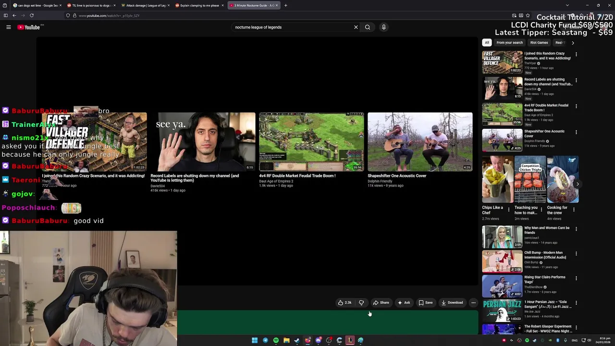615x346 pixels.
Task: Like the video with thumbs up
Action: point(345,303)
